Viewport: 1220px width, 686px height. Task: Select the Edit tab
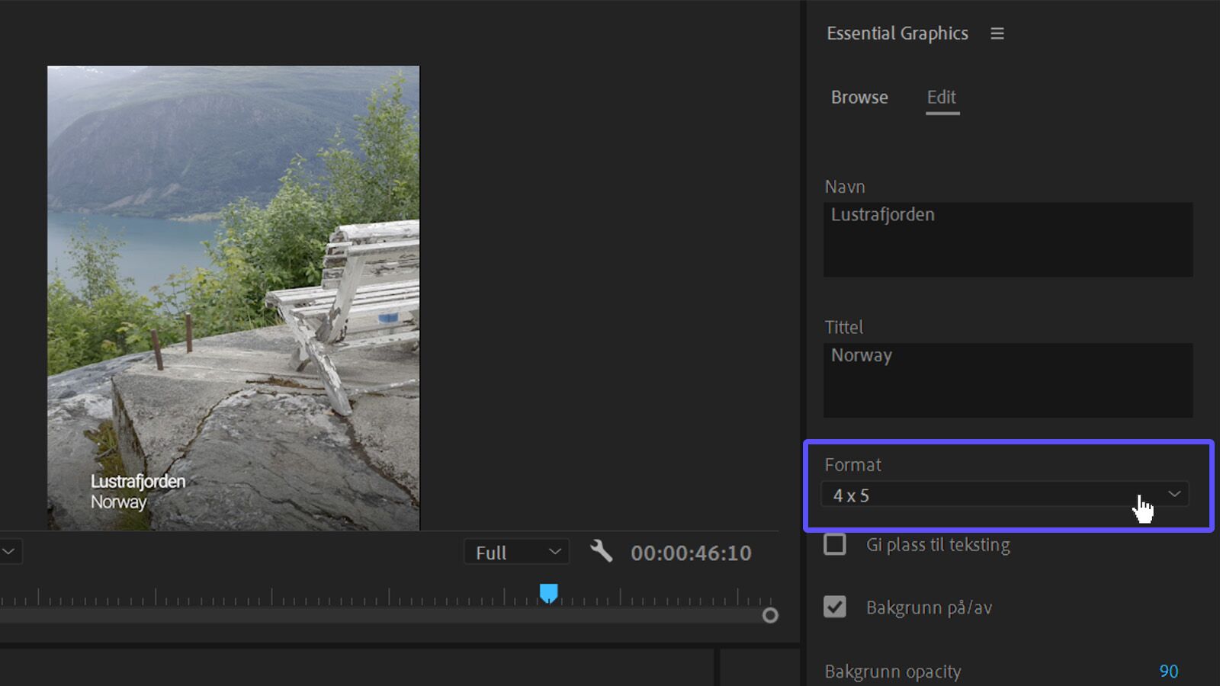coord(942,98)
